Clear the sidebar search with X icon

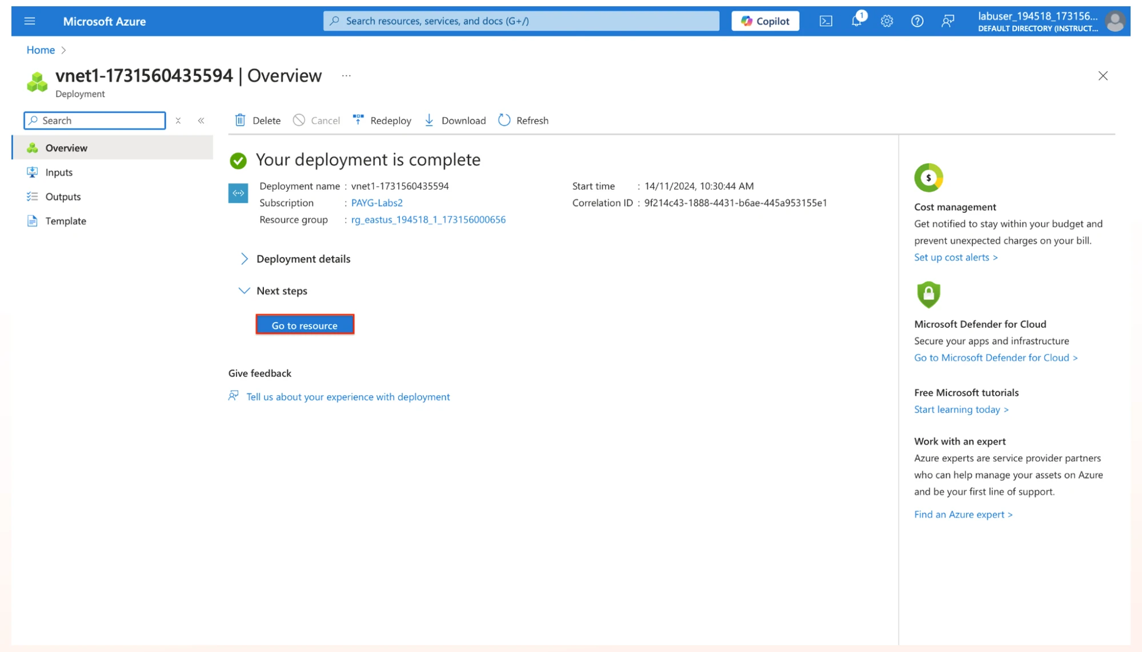point(178,120)
